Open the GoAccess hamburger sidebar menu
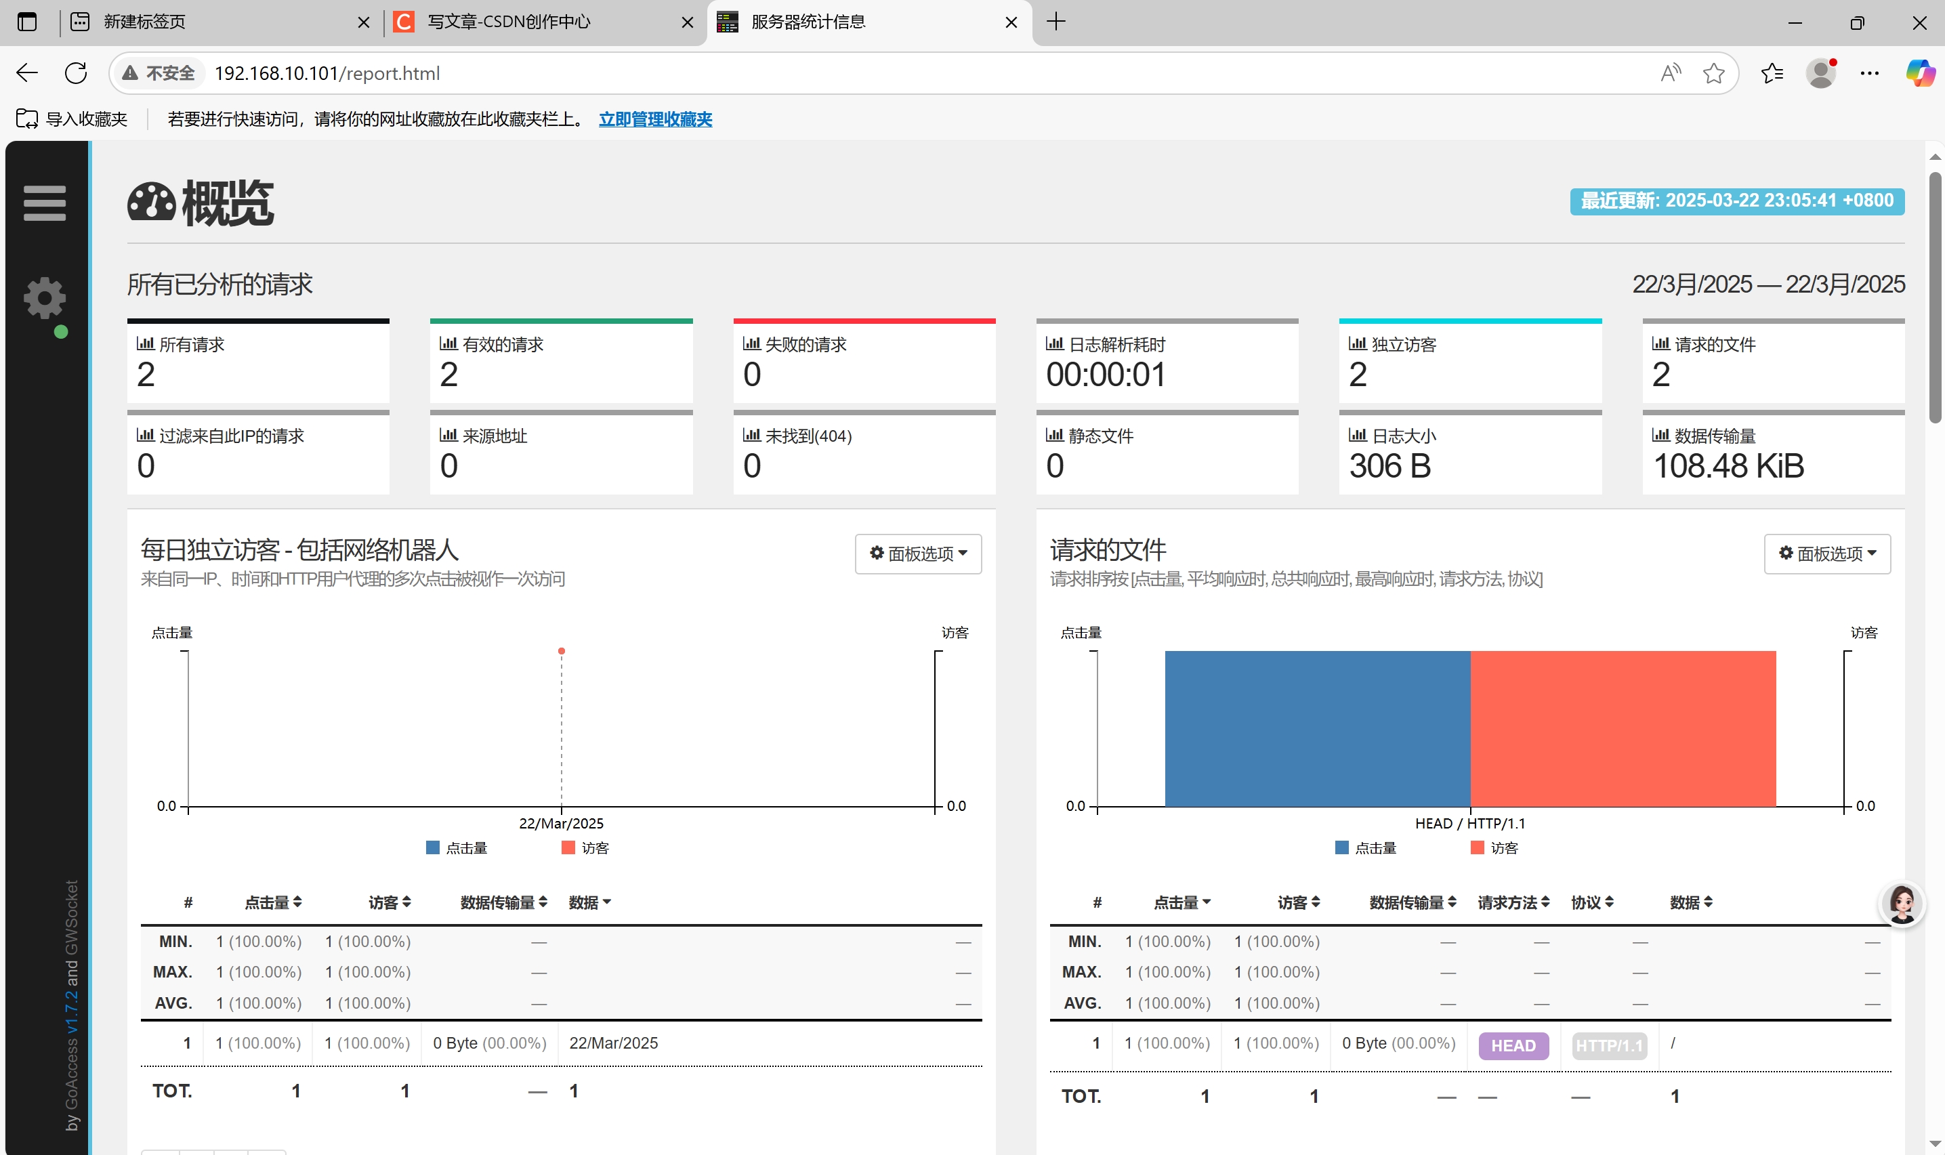1945x1155 pixels. 44,203
